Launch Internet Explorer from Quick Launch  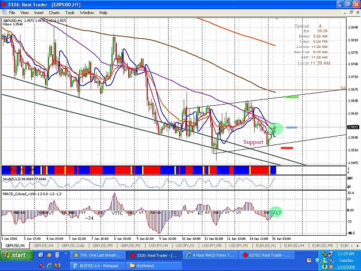click(50, 266)
